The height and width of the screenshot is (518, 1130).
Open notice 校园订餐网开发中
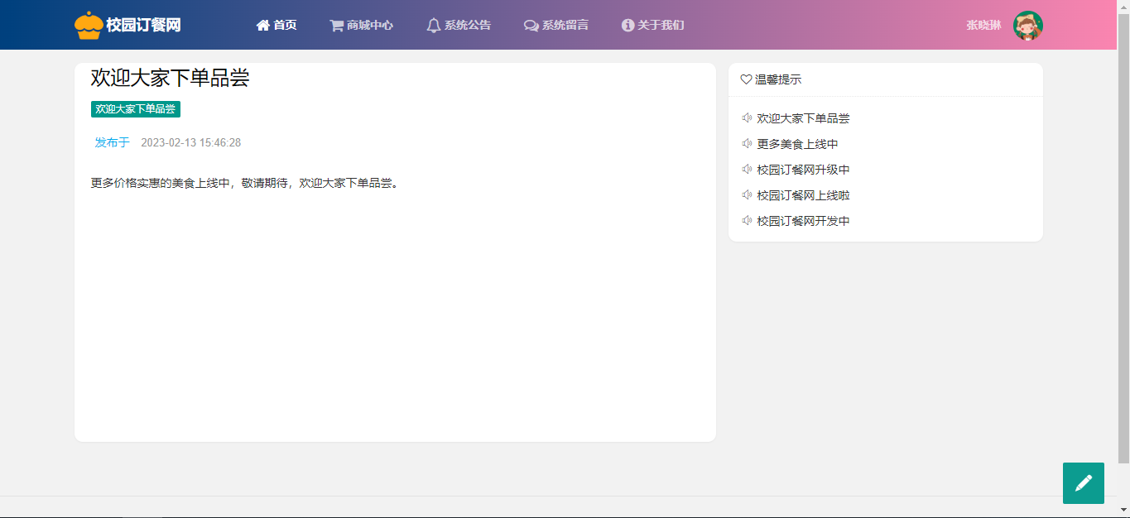point(803,221)
